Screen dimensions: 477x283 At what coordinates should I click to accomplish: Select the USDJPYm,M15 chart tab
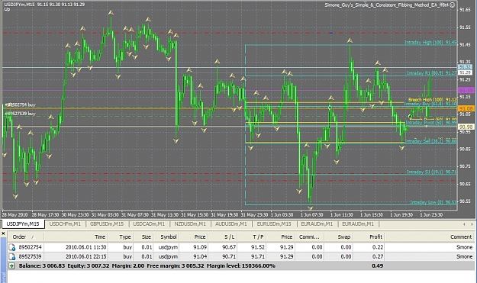coord(23,224)
